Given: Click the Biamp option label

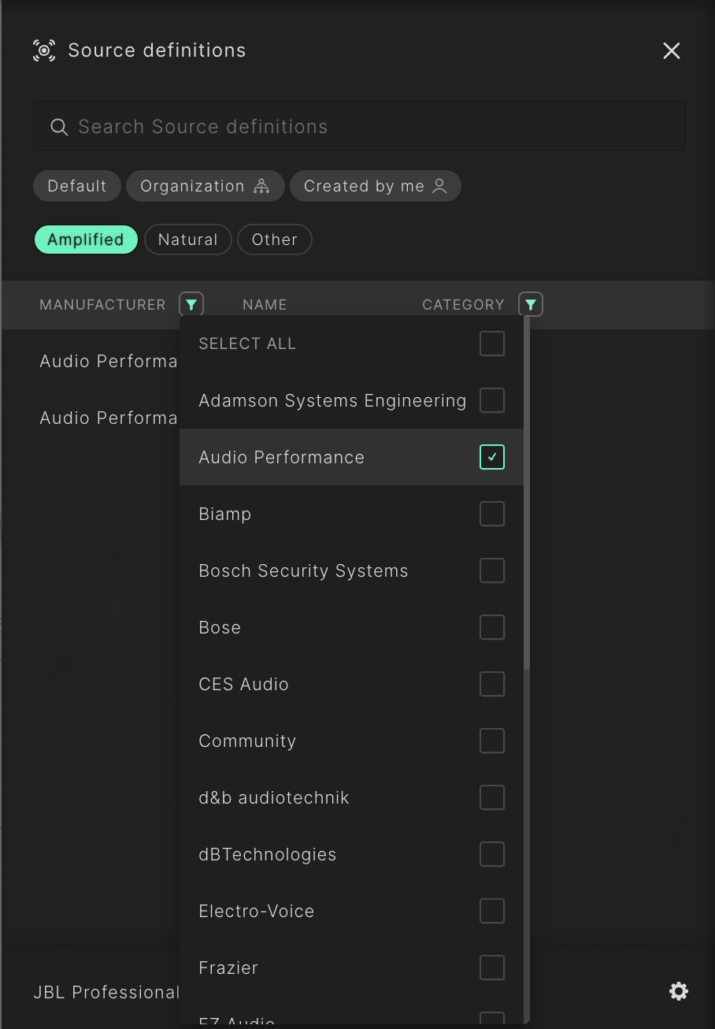Looking at the screenshot, I should click(224, 514).
